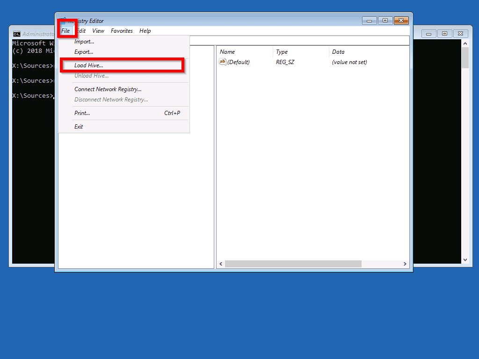479x359 pixels.
Task: Click the horizontal scrollbar left arrow
Action: coord(221,264)
